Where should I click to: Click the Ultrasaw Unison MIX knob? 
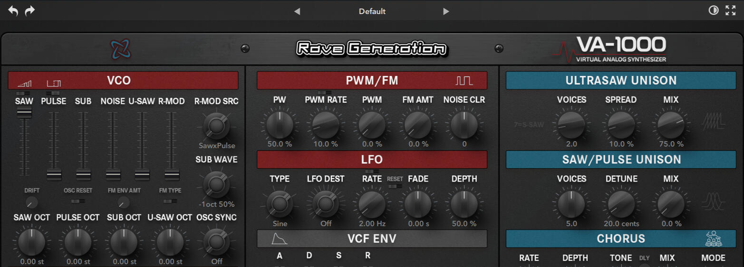click(671, 125)
